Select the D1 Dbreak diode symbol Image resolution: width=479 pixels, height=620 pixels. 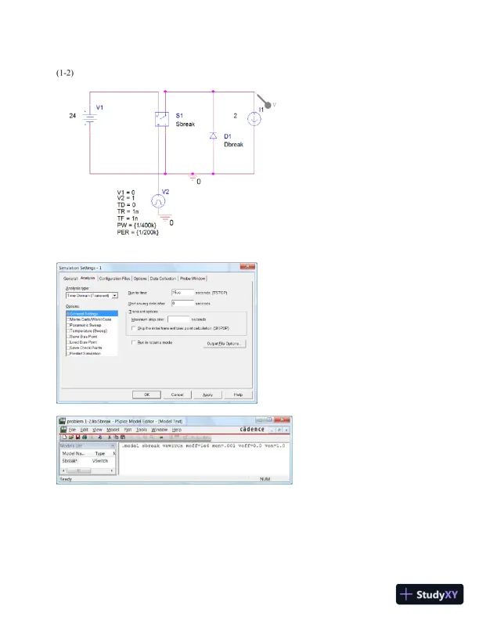(213, 136)
